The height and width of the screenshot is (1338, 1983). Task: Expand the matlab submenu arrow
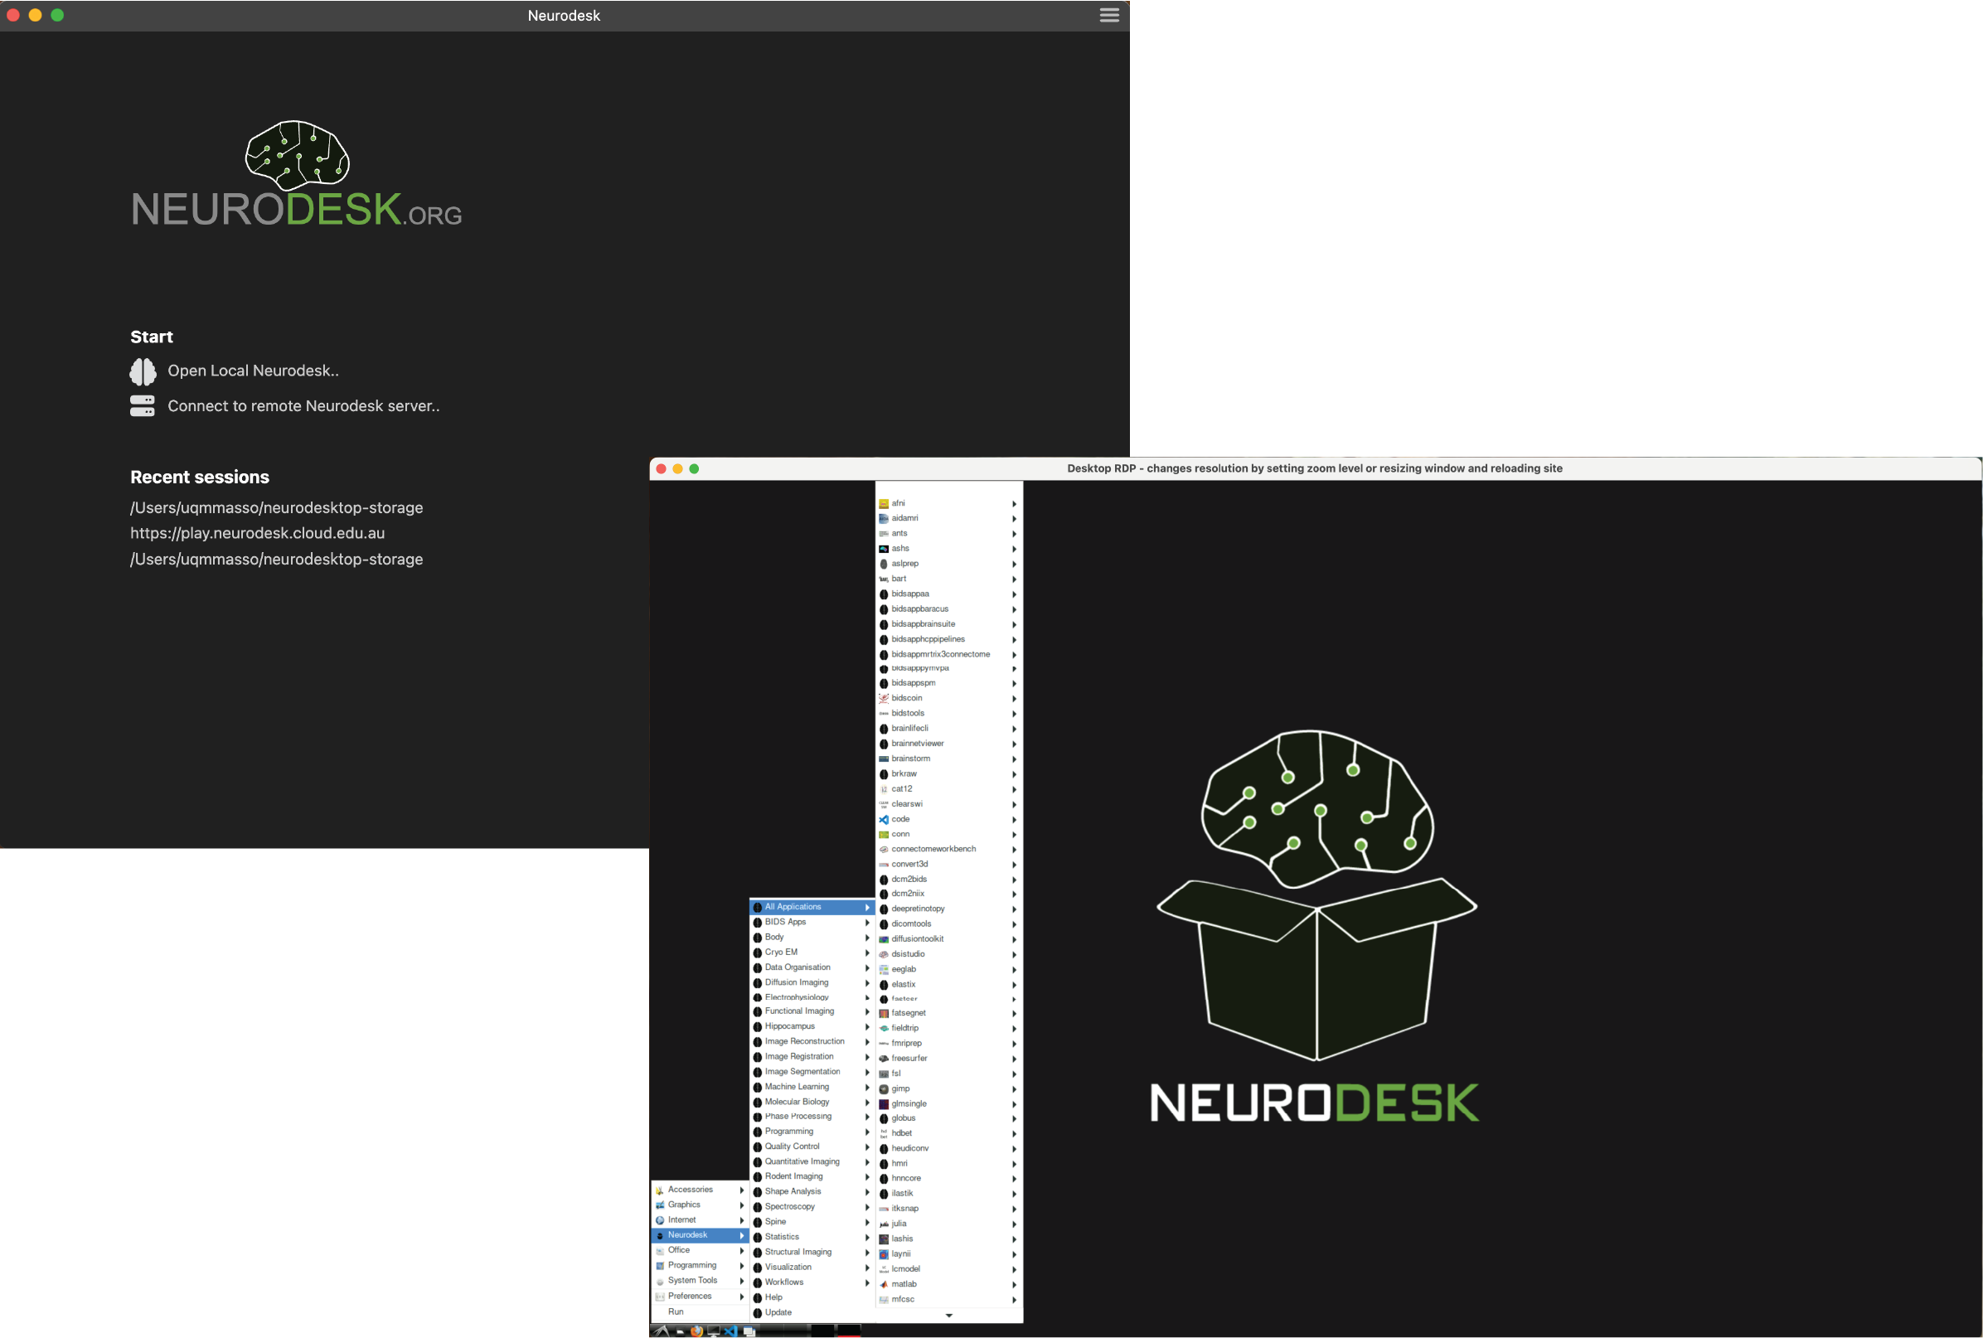[1014, 1284]
